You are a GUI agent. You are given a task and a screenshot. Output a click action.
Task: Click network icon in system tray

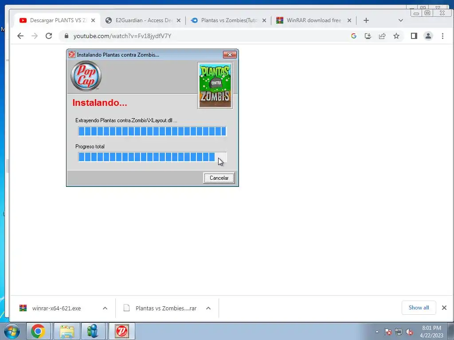(399, 332)
